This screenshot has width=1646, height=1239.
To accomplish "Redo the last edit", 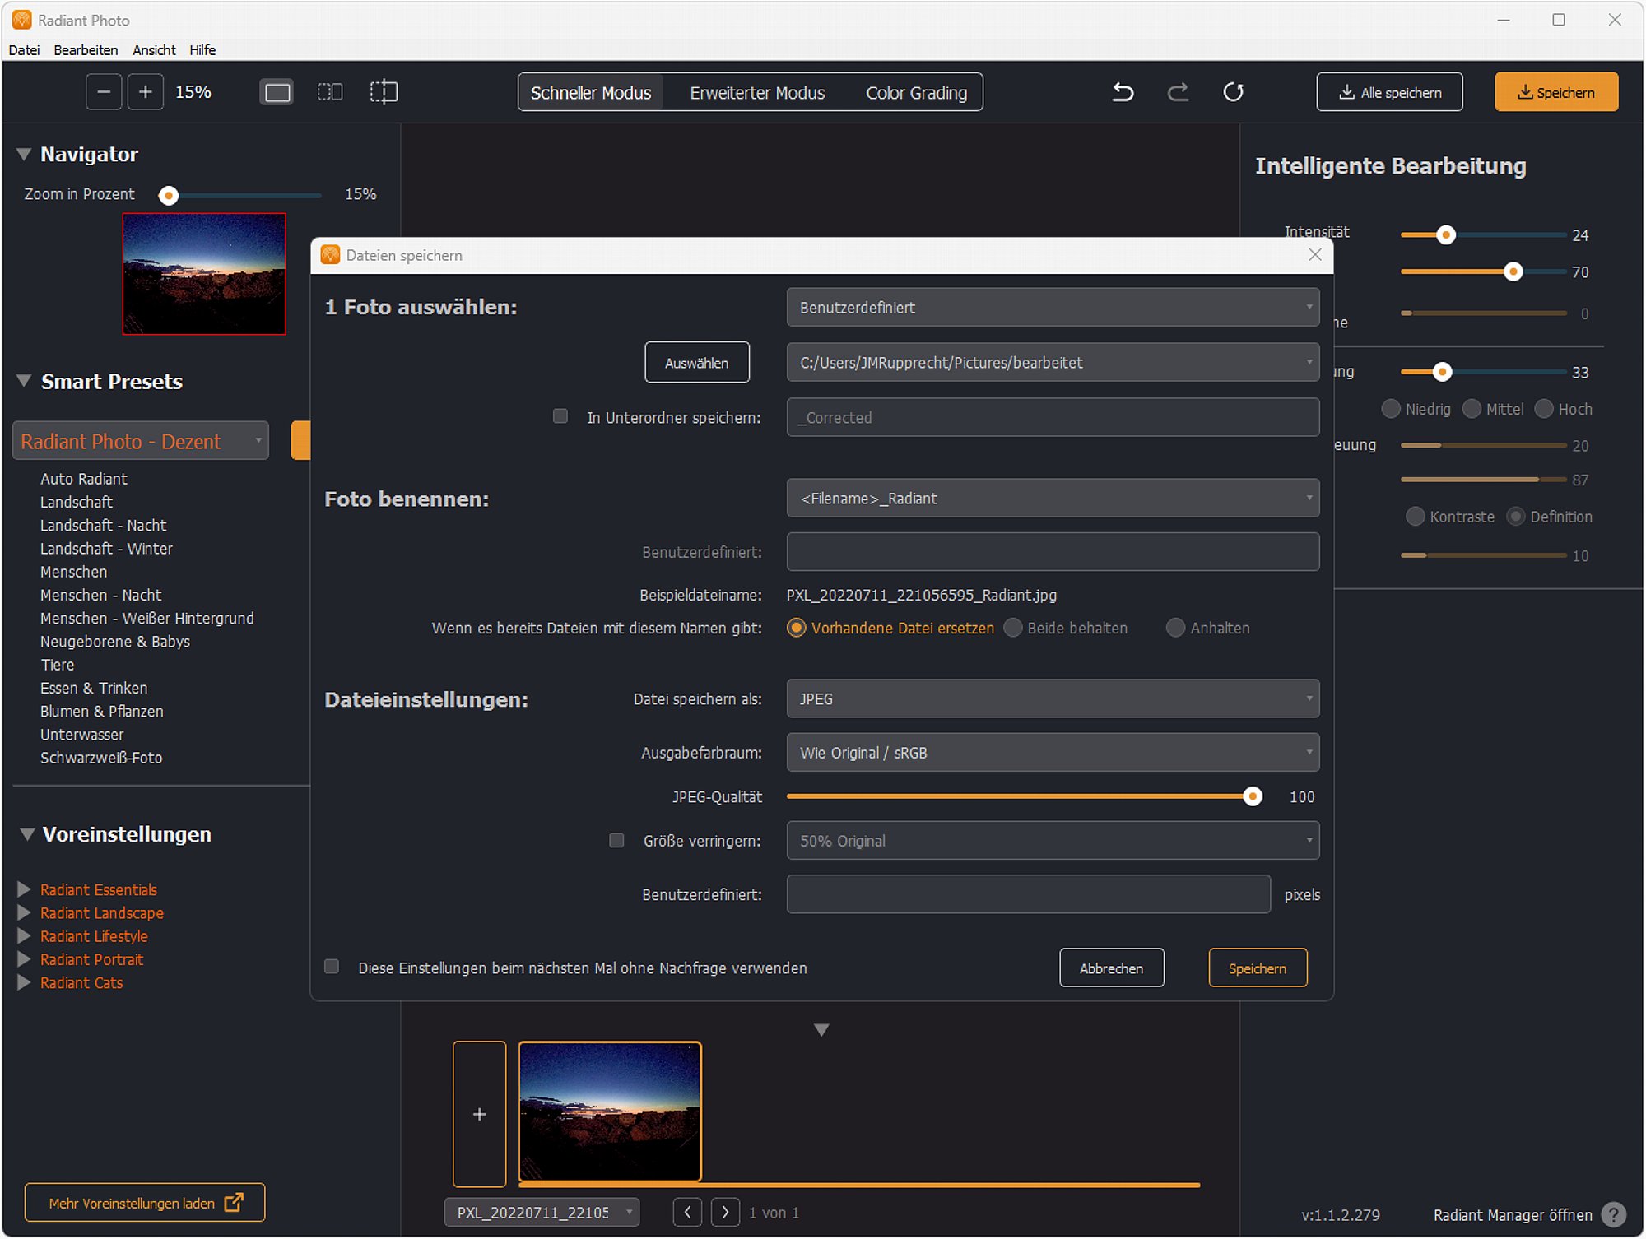I will click(1179, 92).
